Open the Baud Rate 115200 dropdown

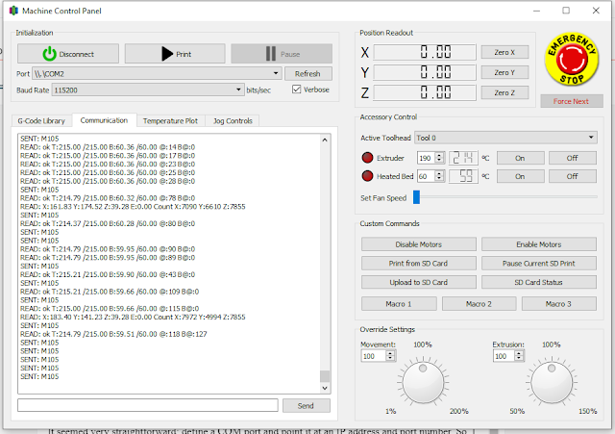(148, 89)
